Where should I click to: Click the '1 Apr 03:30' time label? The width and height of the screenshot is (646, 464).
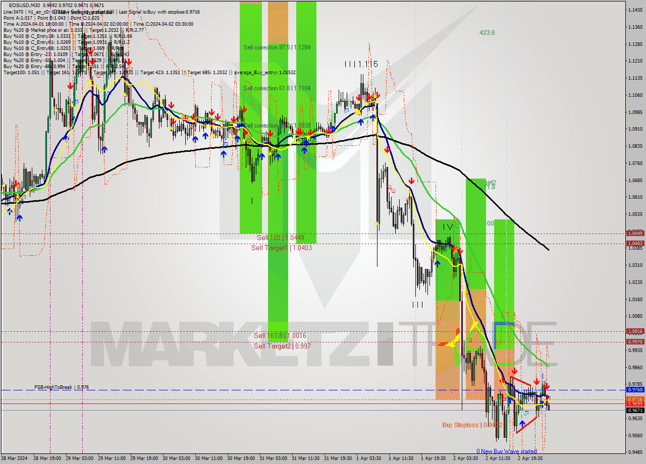(370, 458)
